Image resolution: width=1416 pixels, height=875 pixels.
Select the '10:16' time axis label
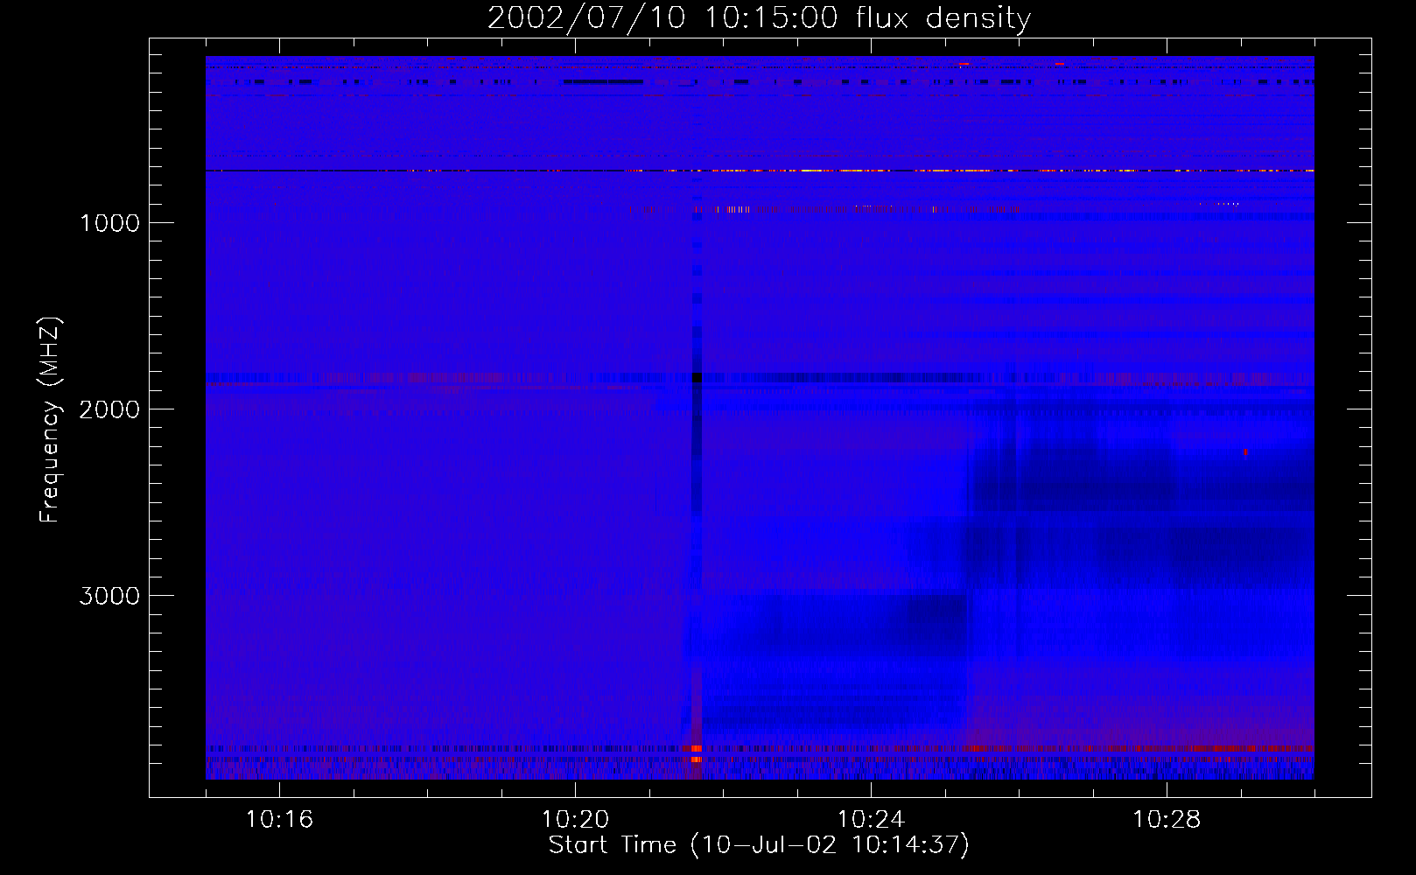point(279,820)
